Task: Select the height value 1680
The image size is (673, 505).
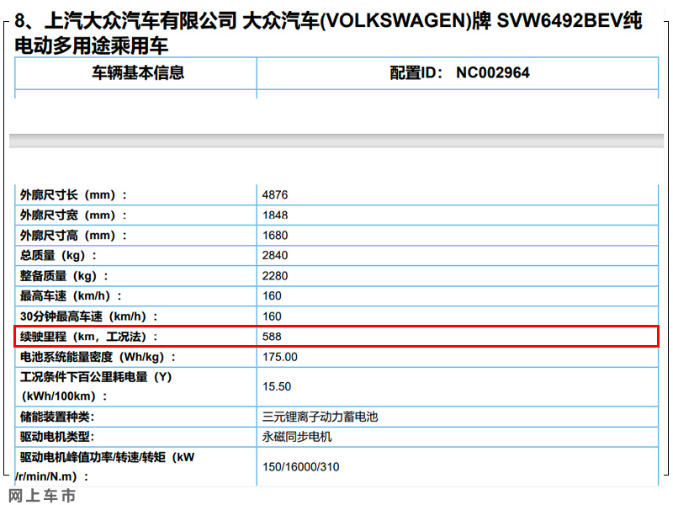Action: coord(275,236)
